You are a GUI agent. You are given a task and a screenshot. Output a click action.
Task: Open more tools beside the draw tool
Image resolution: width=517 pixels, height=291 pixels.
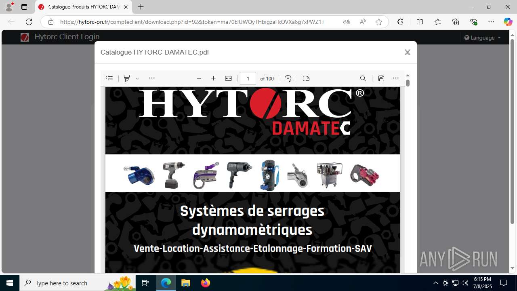pyautogui.click(x=152, y=78)
